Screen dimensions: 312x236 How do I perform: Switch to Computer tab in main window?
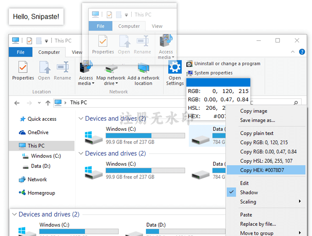pos(49,52)
